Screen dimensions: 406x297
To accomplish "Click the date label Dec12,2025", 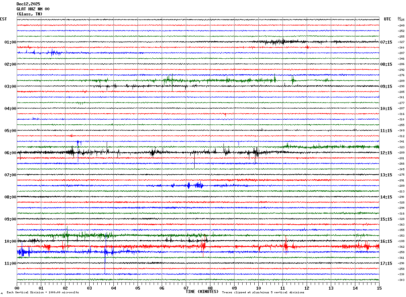I will click(28, 4).
